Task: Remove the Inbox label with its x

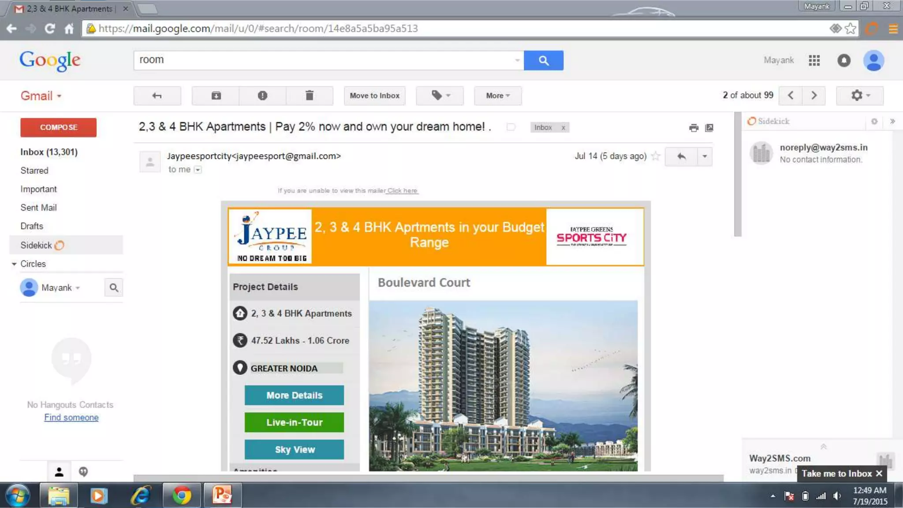Action: pos(563,128)
